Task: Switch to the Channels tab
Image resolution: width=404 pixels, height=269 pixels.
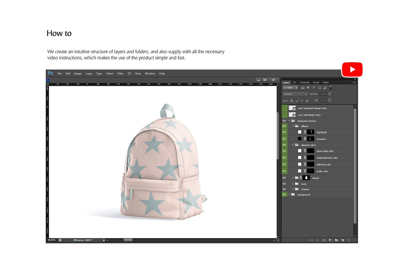Action: (x=304, y=82)
